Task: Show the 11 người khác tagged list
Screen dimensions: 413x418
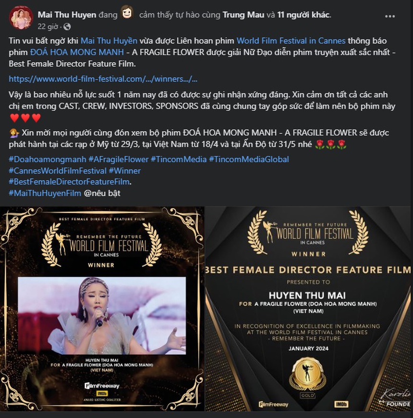Action: [303, 15]
